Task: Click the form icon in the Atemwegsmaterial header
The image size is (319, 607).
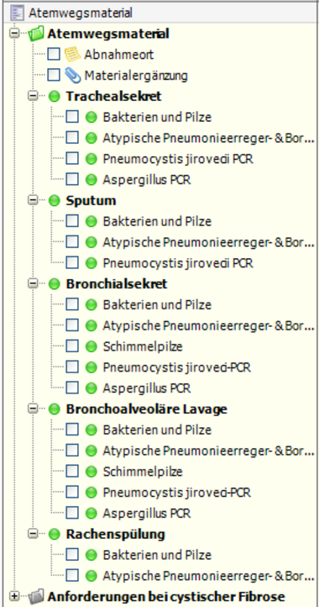Action: click(x=17, y=13)
